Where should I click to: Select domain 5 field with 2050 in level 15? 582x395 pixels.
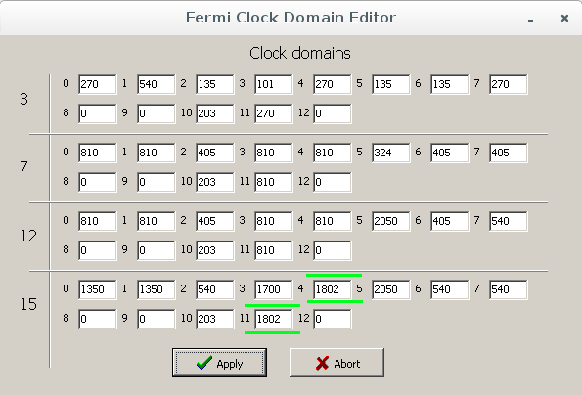click(x=391, y=289)
